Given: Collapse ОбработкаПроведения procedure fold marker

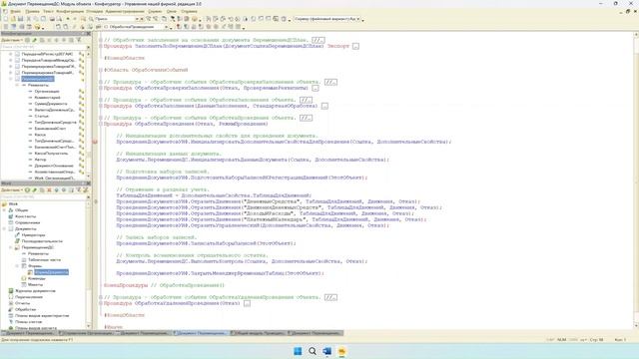Looking at the screenshot, I should click(101, 124).
